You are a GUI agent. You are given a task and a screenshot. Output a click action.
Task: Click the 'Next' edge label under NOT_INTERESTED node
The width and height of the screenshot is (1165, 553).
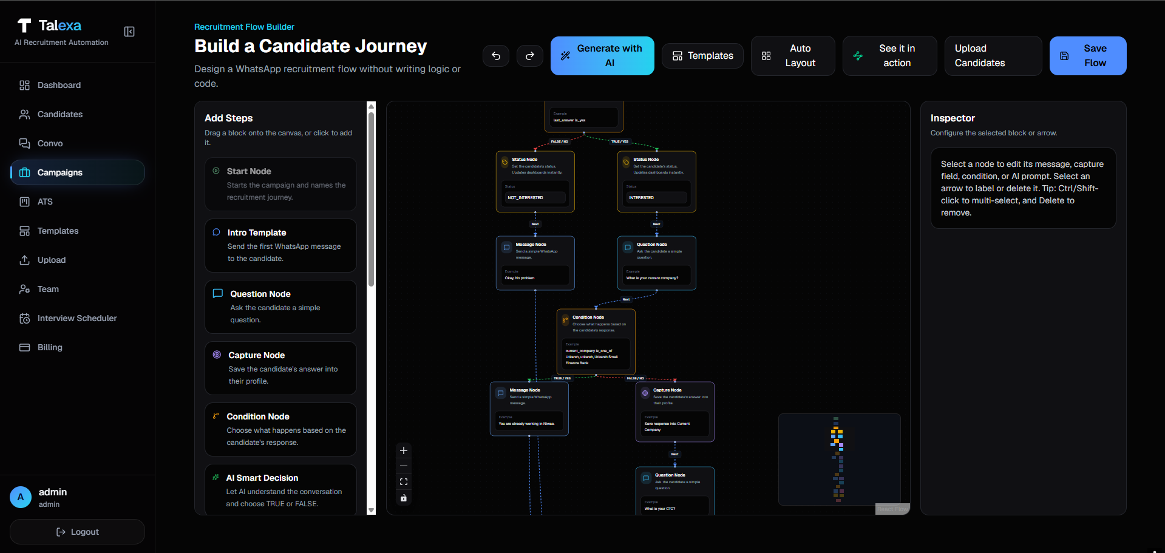(535, 224)
